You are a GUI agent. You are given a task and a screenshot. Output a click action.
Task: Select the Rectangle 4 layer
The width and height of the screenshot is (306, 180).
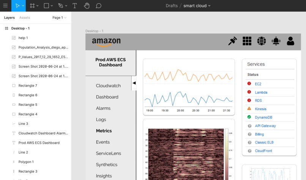(x=36, y=114)
